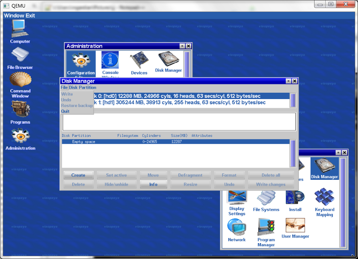Open the Display Settings icon
This screenshot has width=358, height=259.
[237, 203]
